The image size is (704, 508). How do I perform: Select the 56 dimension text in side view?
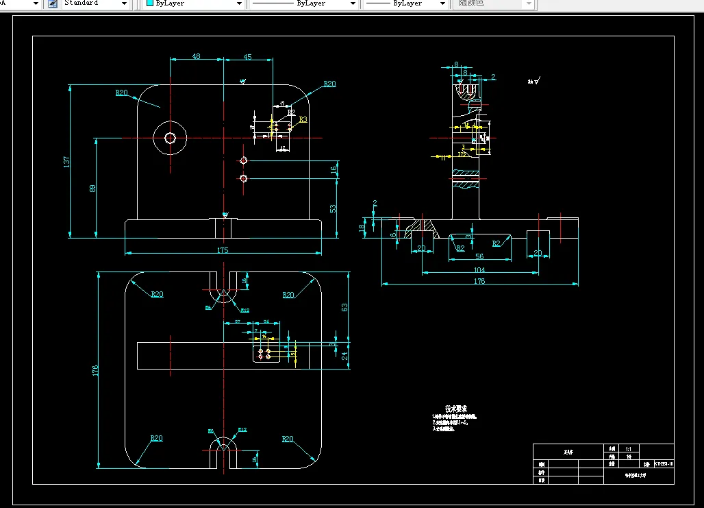pyautogui.click(x=479, y=256)
